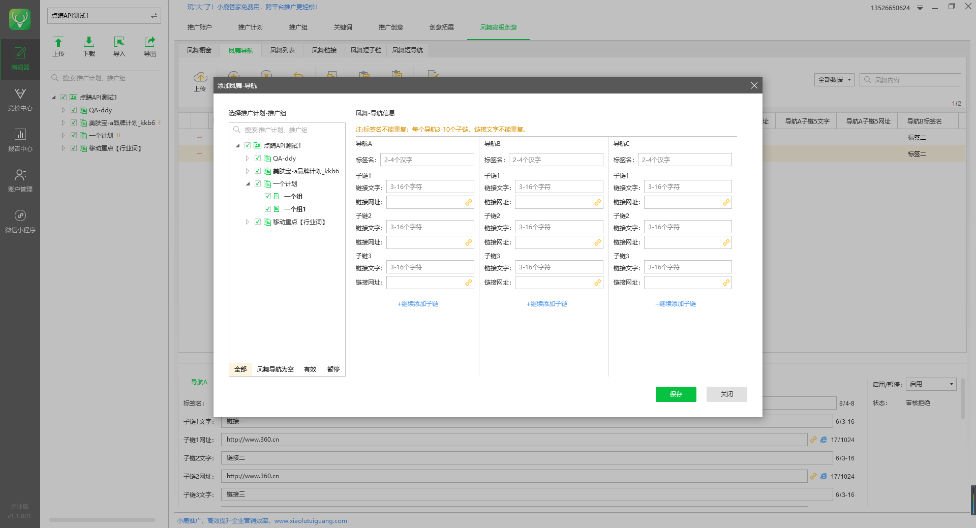Add more sublinks under 导航C
Image resolution: width=976 pixels, height=528 pixels.
[676, 304]
